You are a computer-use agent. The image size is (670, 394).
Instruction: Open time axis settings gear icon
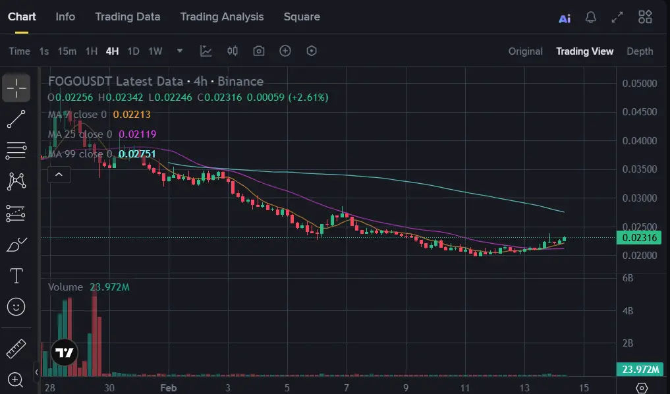642,387
